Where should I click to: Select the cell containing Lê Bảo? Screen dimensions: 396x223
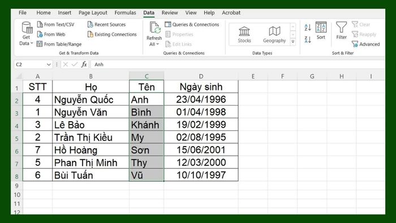coord(91,125)
